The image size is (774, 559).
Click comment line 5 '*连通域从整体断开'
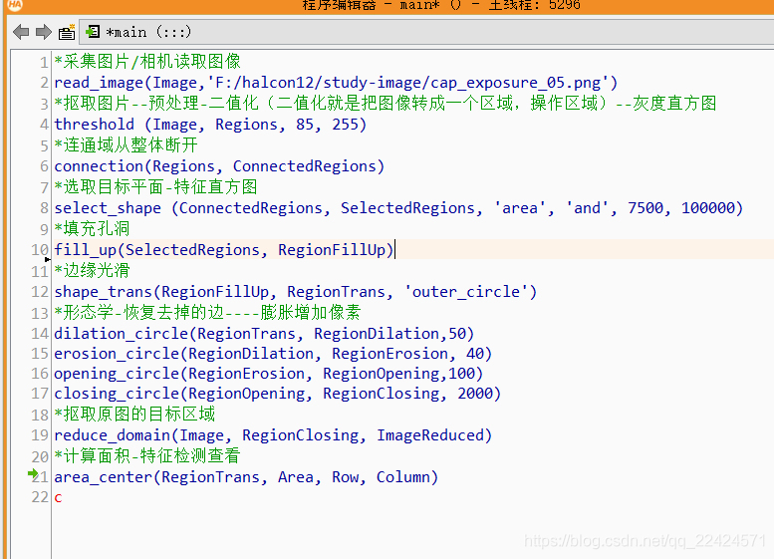point(126,145)
